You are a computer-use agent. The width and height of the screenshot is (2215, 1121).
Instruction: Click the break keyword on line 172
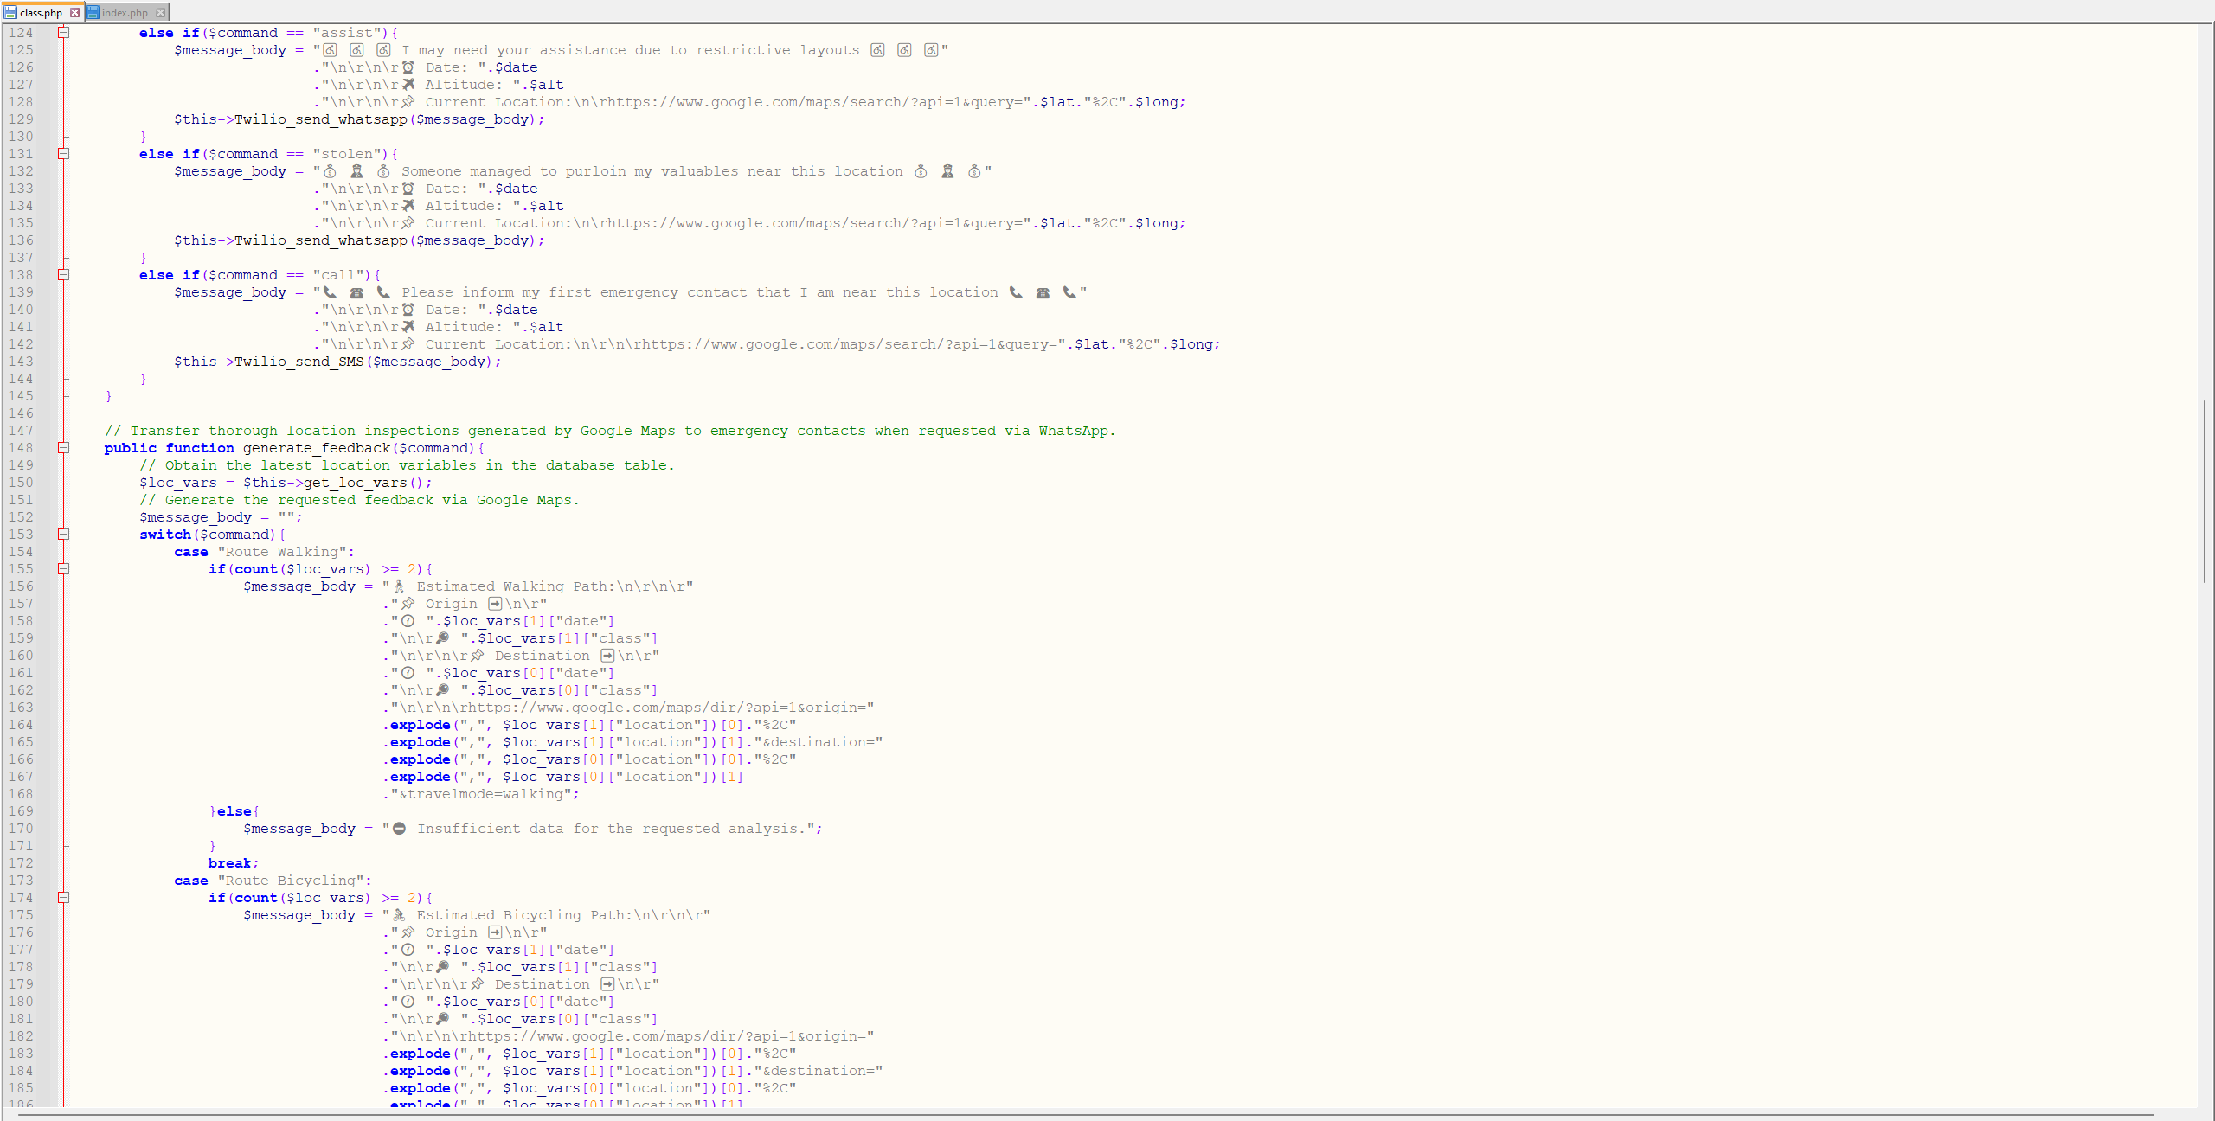point(229,862)
